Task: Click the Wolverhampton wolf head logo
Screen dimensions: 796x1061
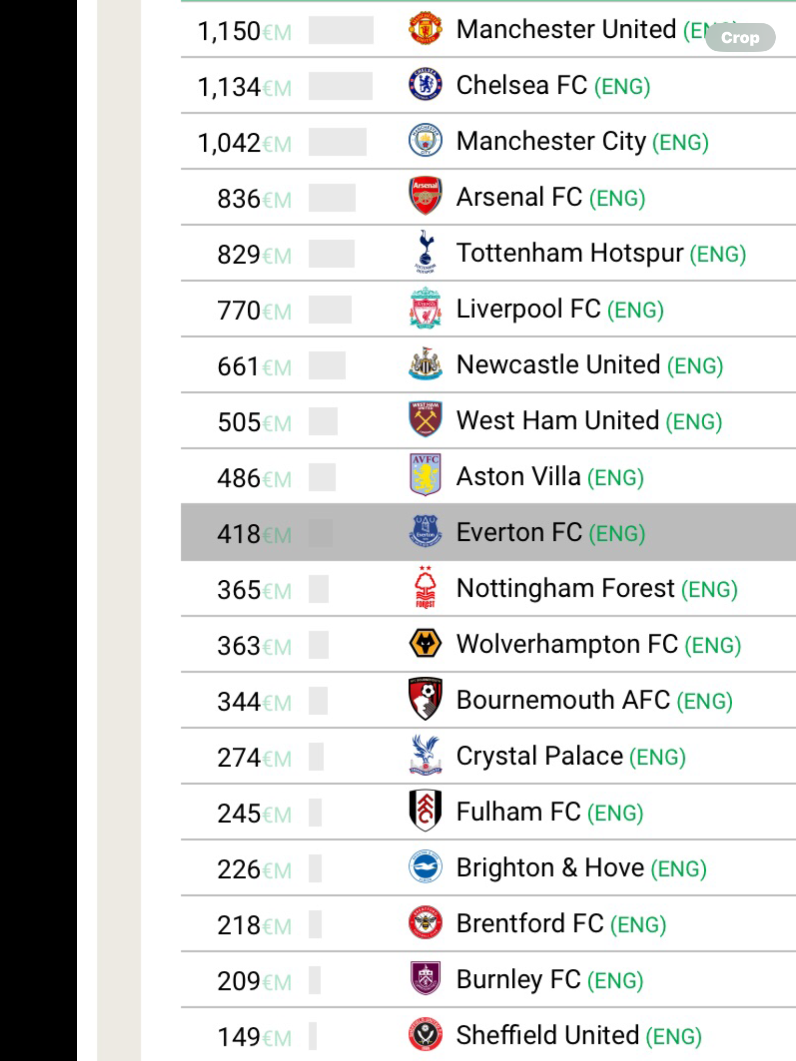Action: 425,643
